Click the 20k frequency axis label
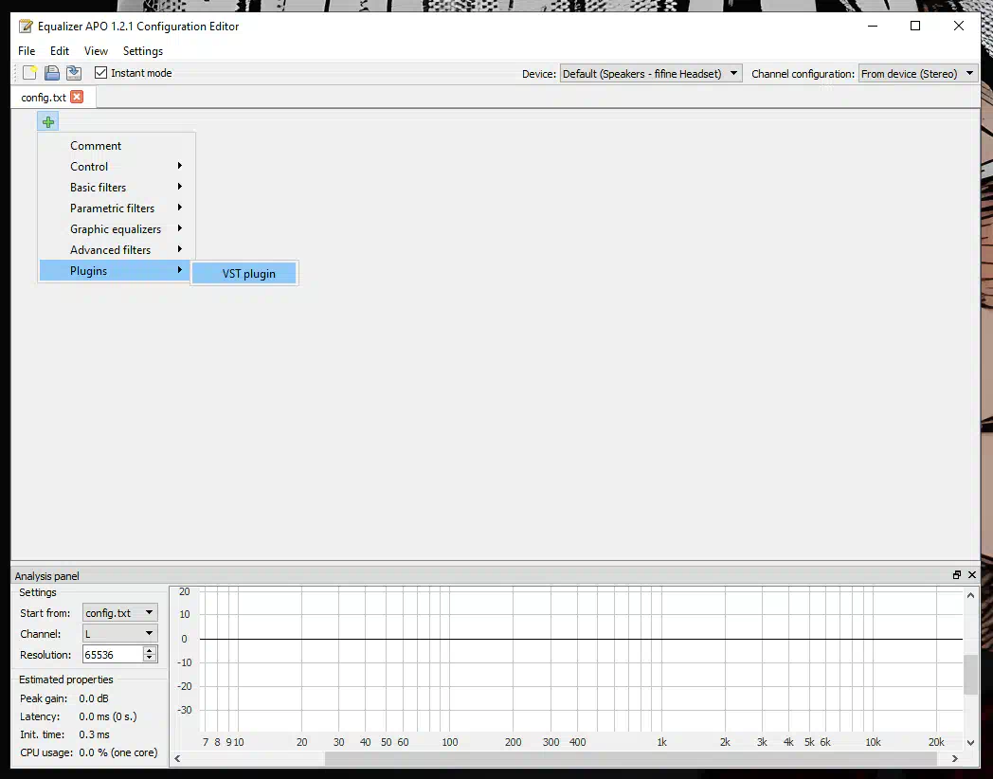Screen dimensions: 993x779 (x=936, y=742)
